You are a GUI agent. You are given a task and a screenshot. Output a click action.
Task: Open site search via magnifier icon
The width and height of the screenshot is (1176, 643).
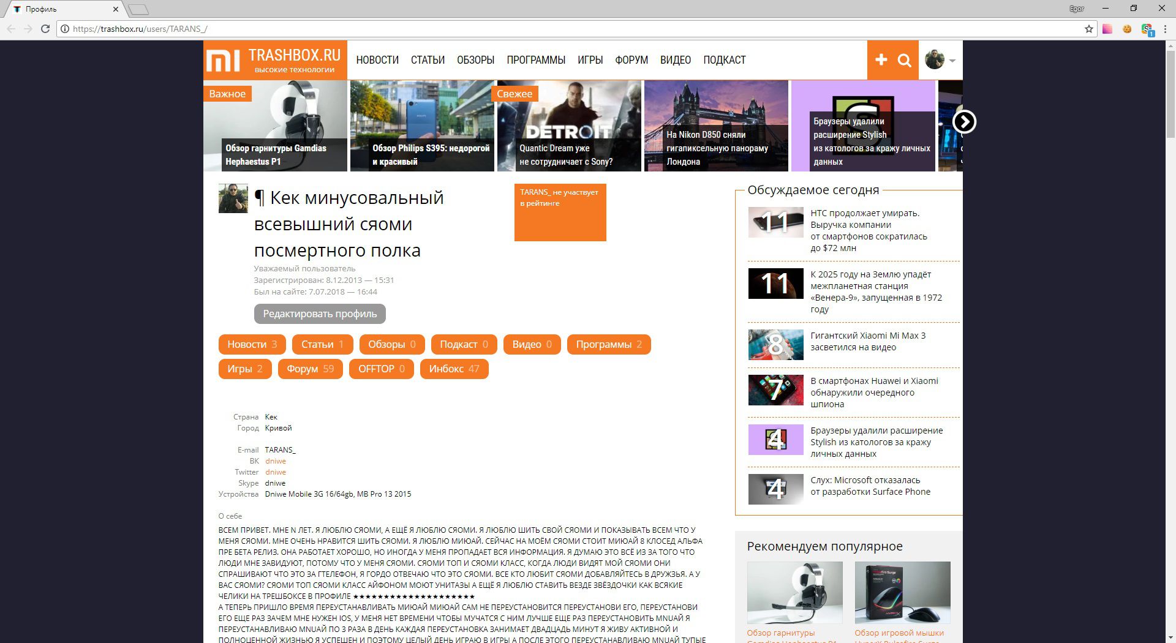(905, 60)
